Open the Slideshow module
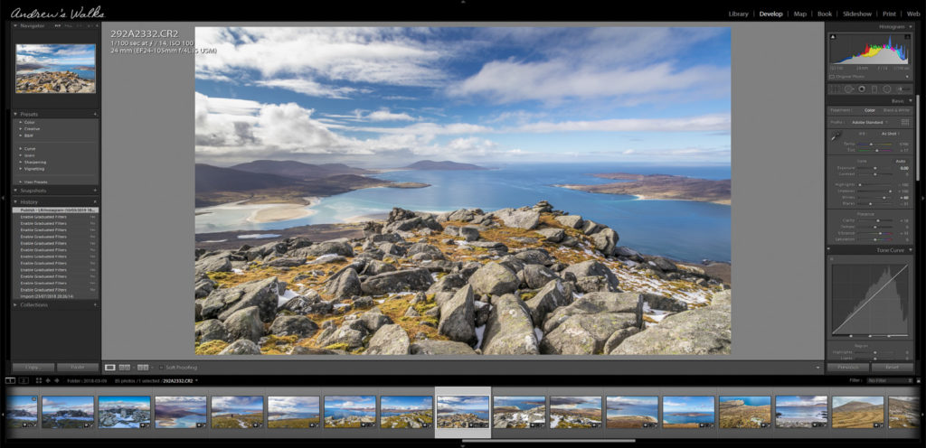Viewport: 926px width, 448px height. coord(856,14)
